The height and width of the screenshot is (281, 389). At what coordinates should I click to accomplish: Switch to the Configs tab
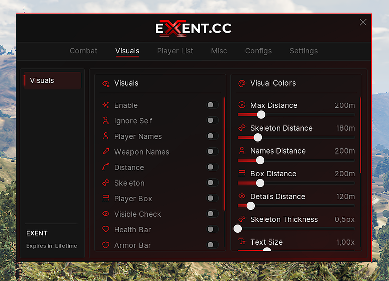[258, 51]
